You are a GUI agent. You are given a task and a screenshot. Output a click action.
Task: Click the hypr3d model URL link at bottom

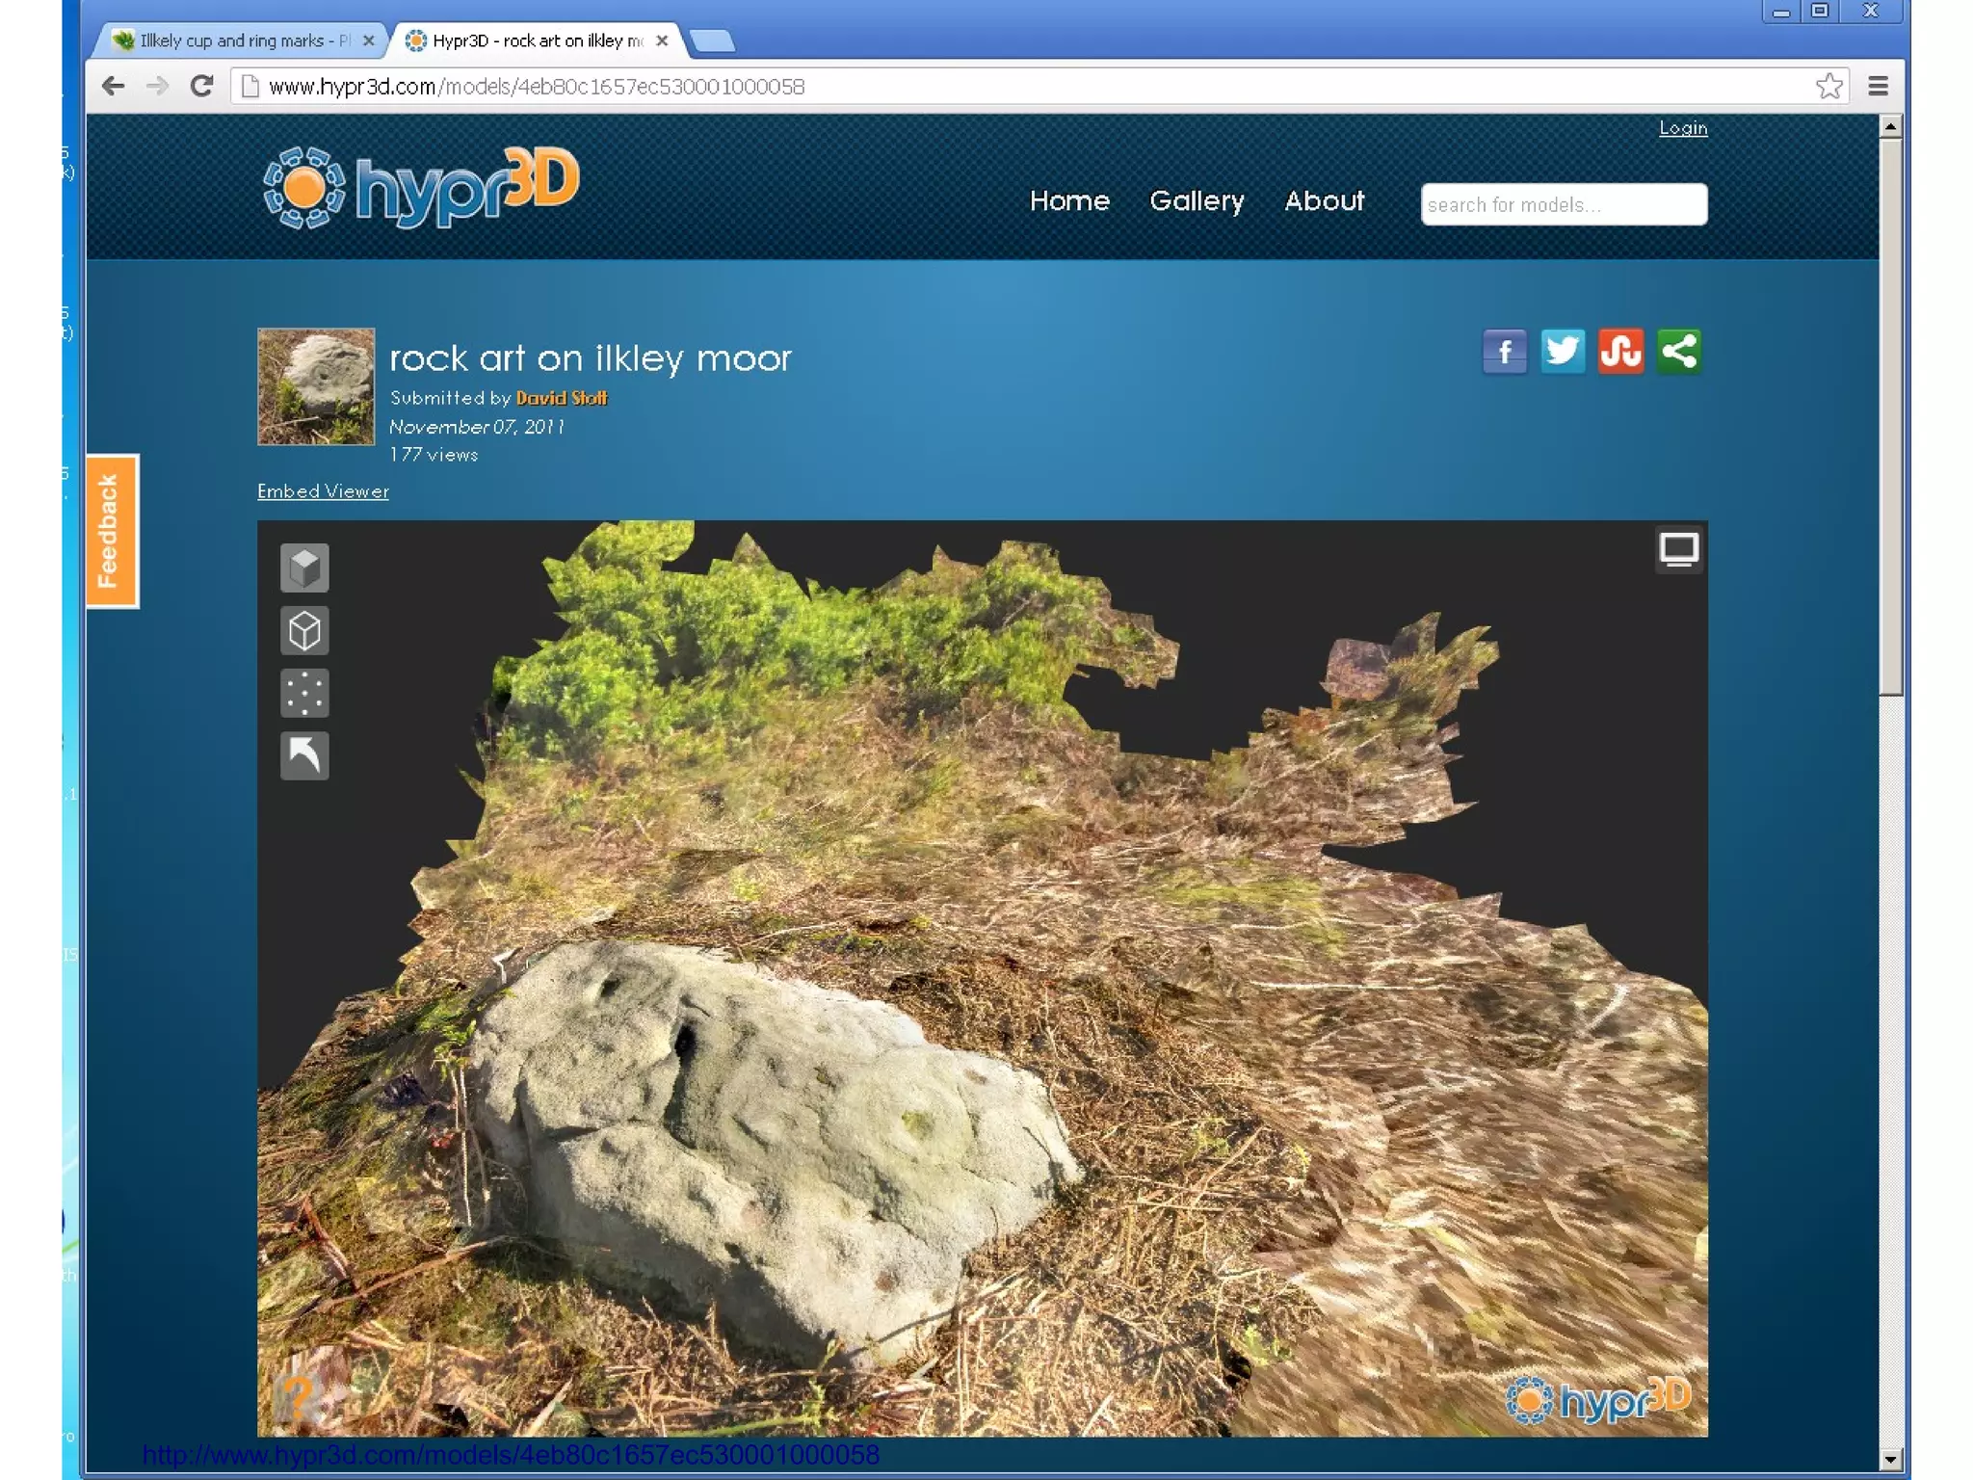[511, 1454]
